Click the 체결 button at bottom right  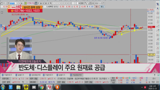coord(153,82)
